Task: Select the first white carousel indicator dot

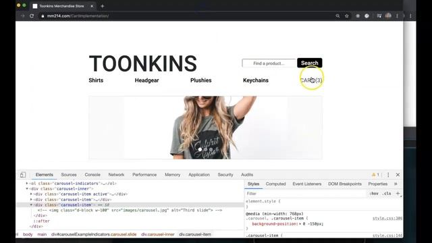Action: [x=200, y=149]
